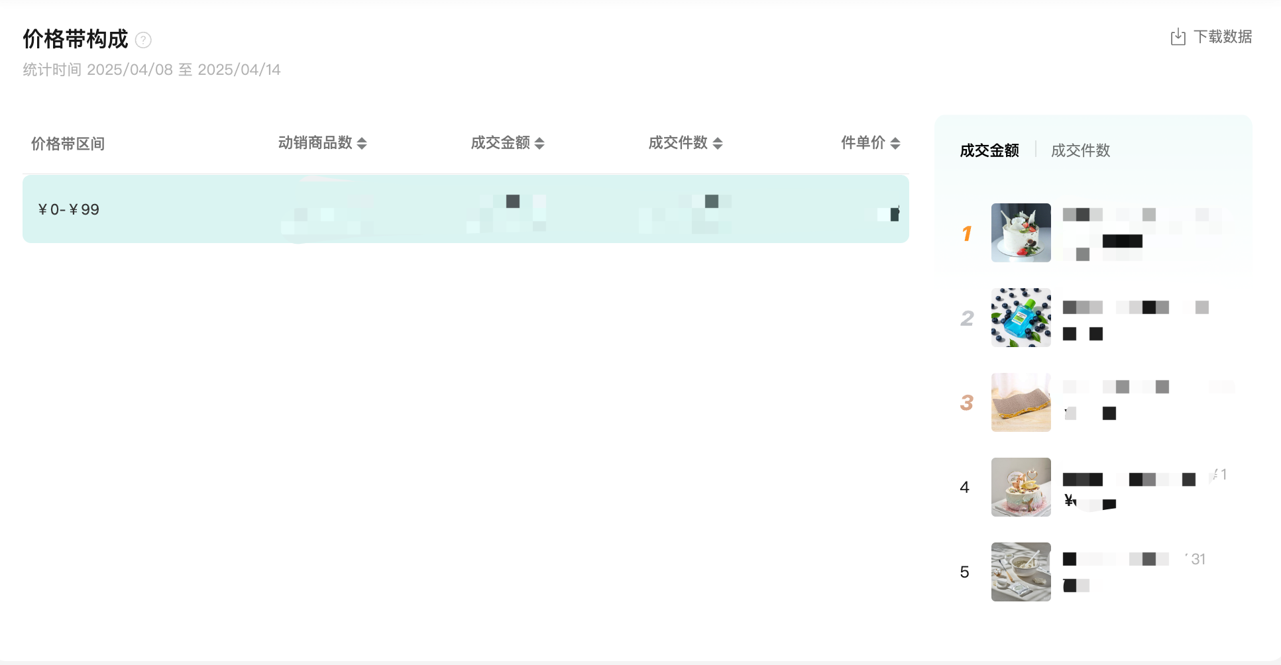Image resolution: width=1281 pixels, height=665 pixels.
Task: Sort by 动销商品数 column arrows
Action: [x=362, y=143]
